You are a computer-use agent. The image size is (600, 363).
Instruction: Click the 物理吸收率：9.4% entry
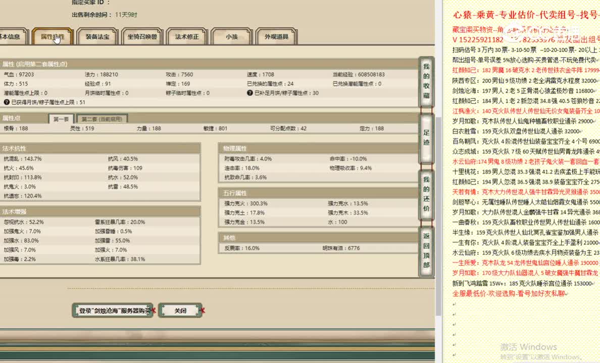[x=351, y=168]
